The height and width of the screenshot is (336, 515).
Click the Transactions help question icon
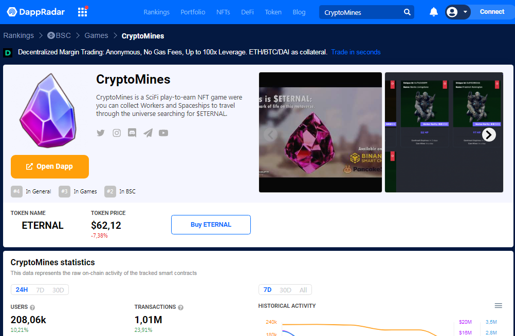[180, 307]
